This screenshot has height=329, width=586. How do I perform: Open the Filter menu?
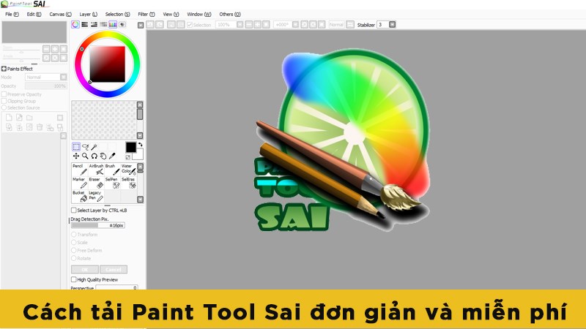coord(146,14)
